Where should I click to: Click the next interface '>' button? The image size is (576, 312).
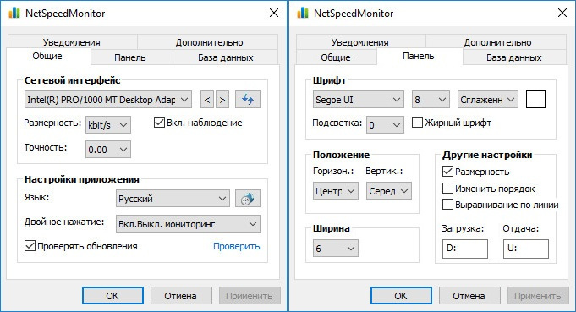tap(222, 100)
